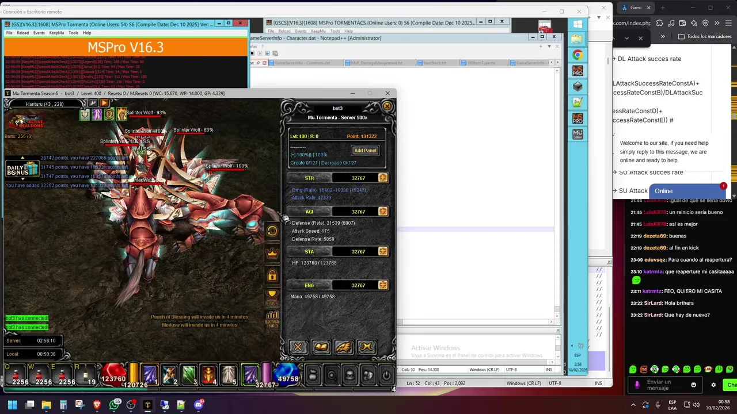Open the Reload menu in the MSPro Tormenta window
This screenshot has height=414, width=737.
22,33
